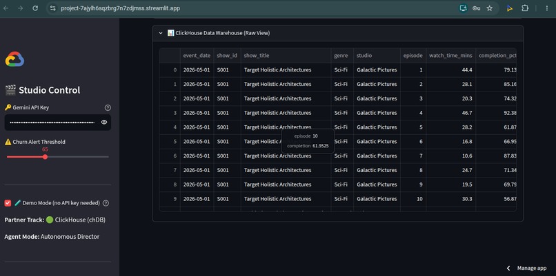This screenshot has height=276, width=556.
Task: Select watch time cell 24.7
Action: coord(450,170)
